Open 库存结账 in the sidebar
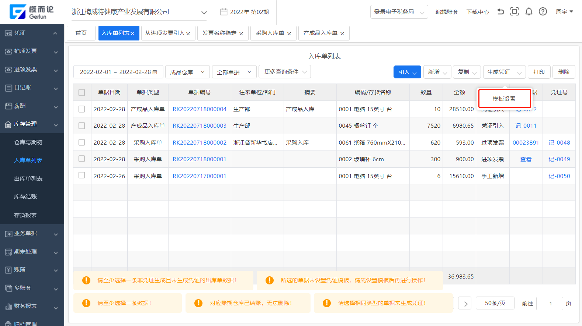The height and width of the screenshot is (326, 582). click(25, 197)
